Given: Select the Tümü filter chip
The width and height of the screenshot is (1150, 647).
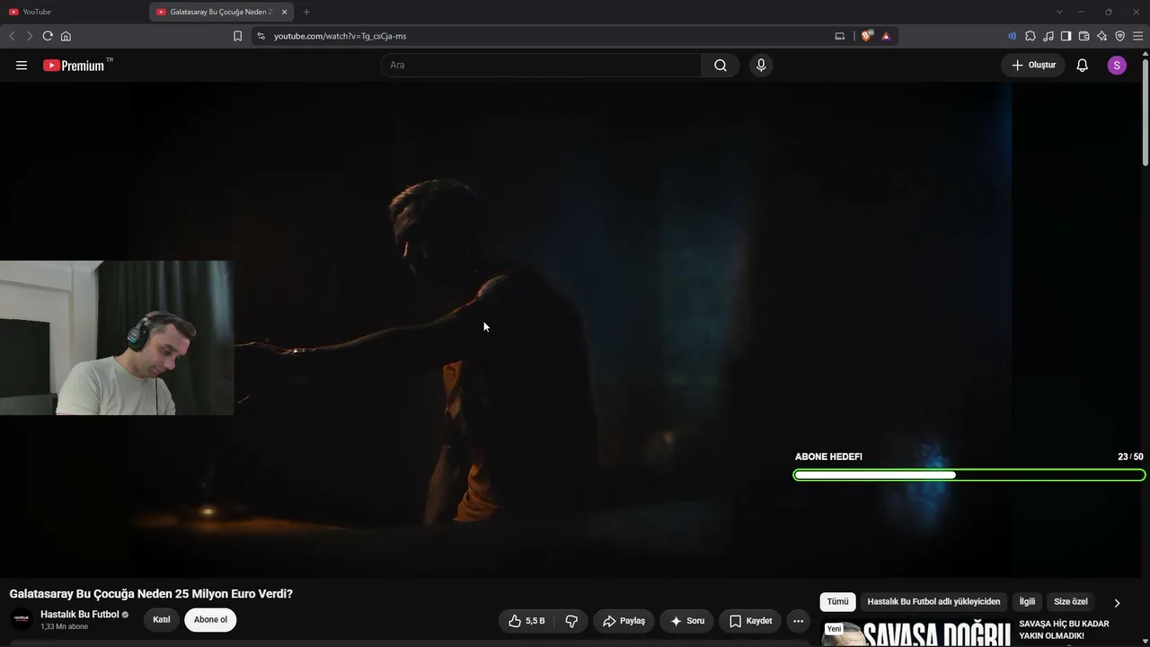Looking at the screenshot, I should click(x=837, y=602).
